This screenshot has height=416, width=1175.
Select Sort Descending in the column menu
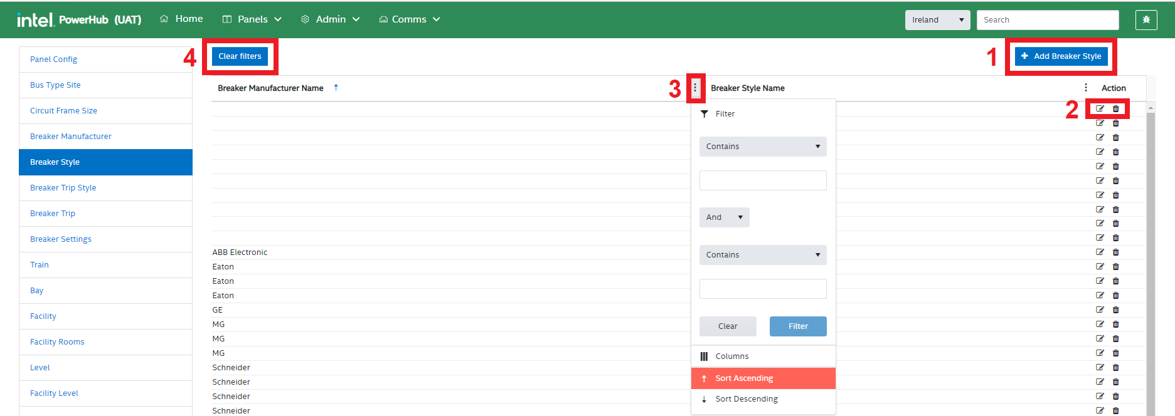pos(747,398)
